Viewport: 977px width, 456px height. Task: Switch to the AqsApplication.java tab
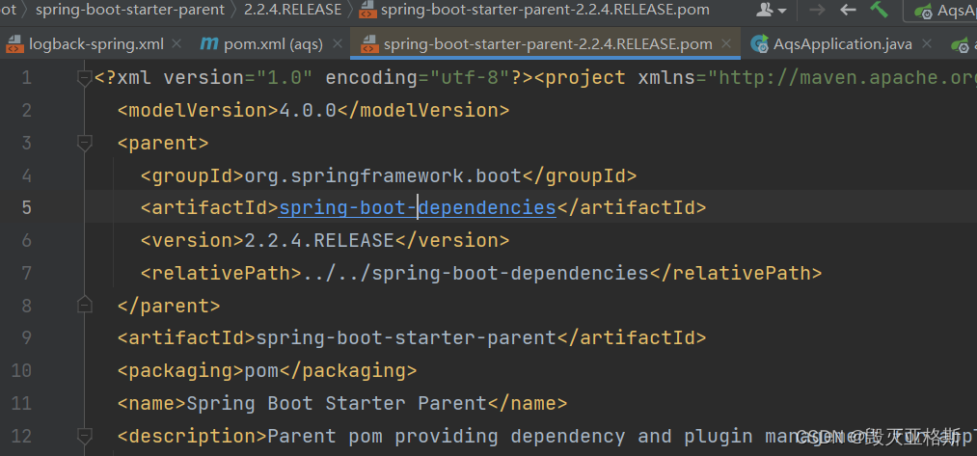[x=842, y=44]
